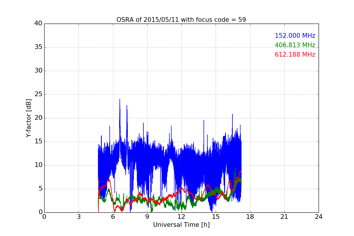Image resolution: width=354 pixels, height=236 pixels.
Task: Click the x-axis tick label 24
Action: [319, 217]
